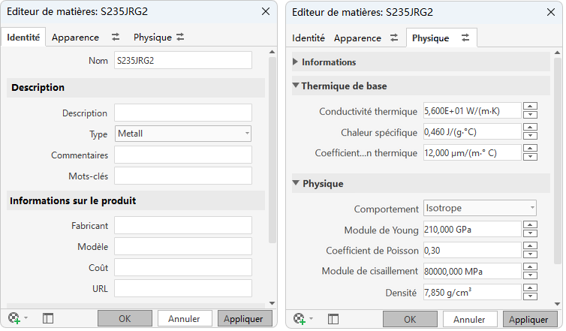Click the left window's scroll up arrow

[272, 52]
